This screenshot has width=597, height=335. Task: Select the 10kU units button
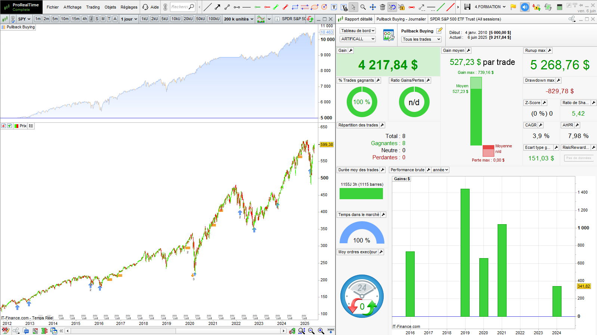point(176,19)
